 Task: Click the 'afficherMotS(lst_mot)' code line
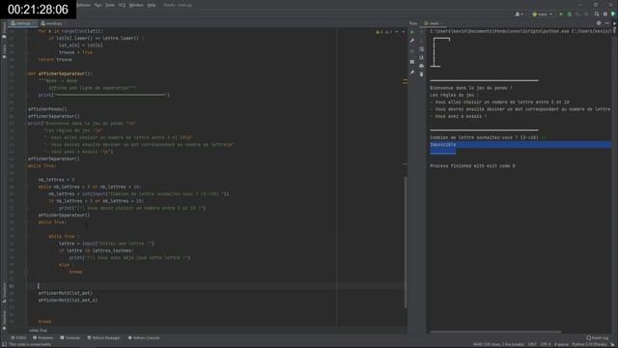(x=66, y=293)
